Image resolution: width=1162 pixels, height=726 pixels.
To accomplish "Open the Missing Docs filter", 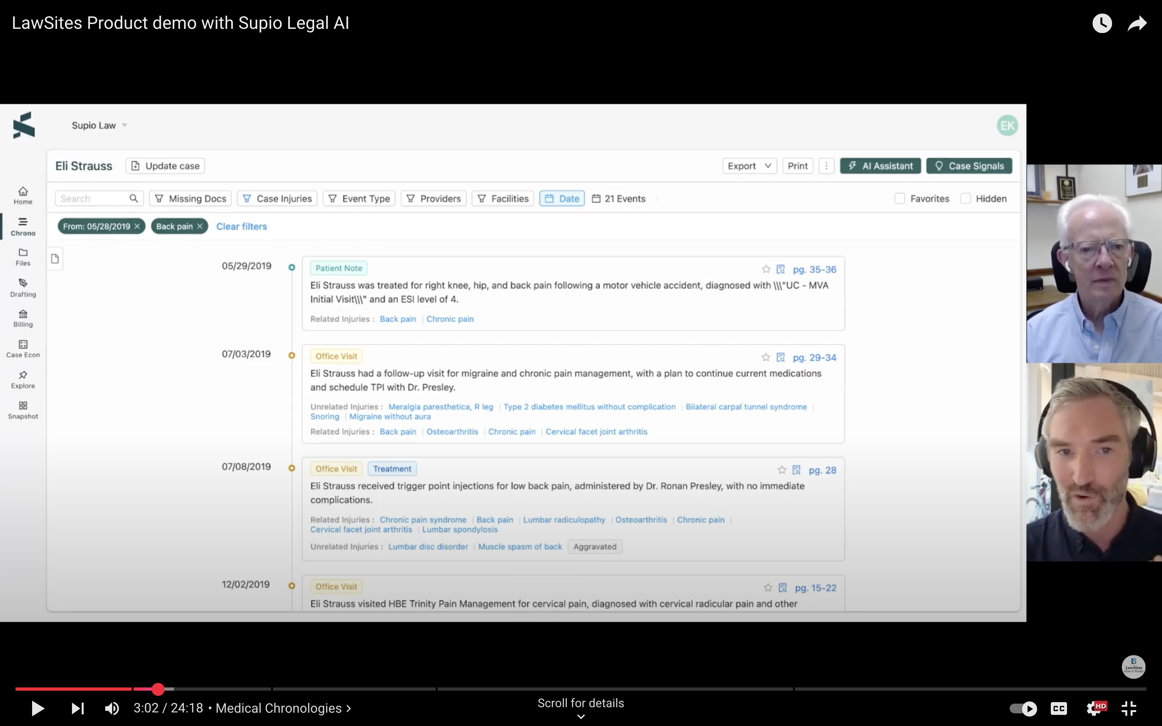I will [x=191, y=198].
